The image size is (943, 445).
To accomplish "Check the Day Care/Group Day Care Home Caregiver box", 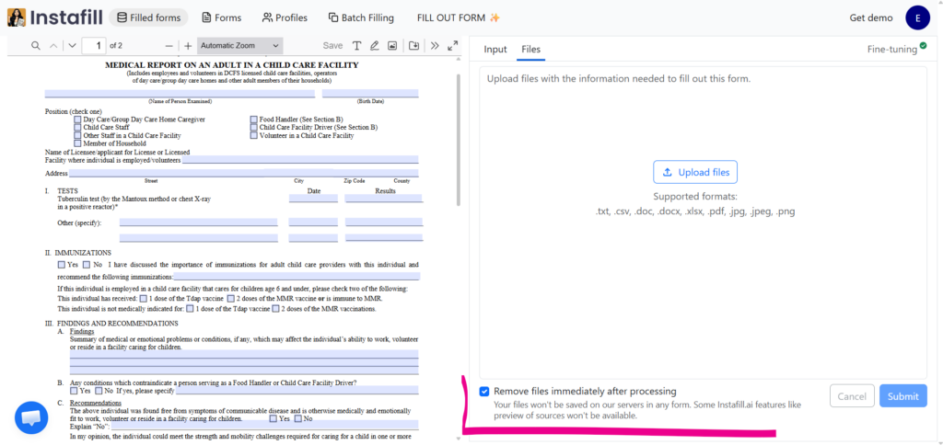I will click(x=77, y=120).
